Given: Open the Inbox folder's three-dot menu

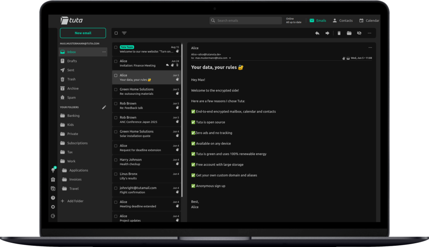Looking at the screenshot, I should tap(104, 52).
